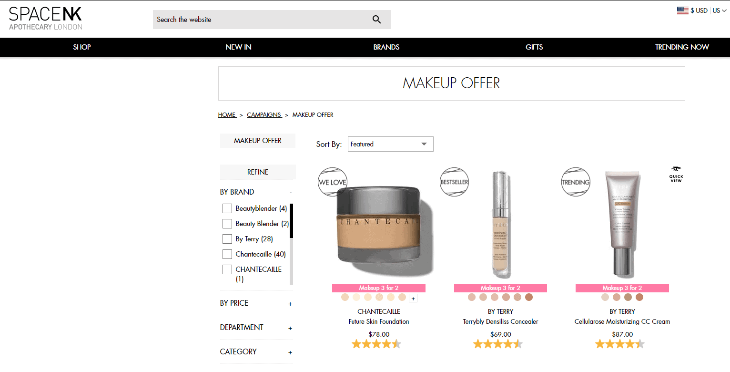Screen dimensions: 730x372
Task: Open the Shop menu
Action: pyautogui.click(x=82, y=47)
